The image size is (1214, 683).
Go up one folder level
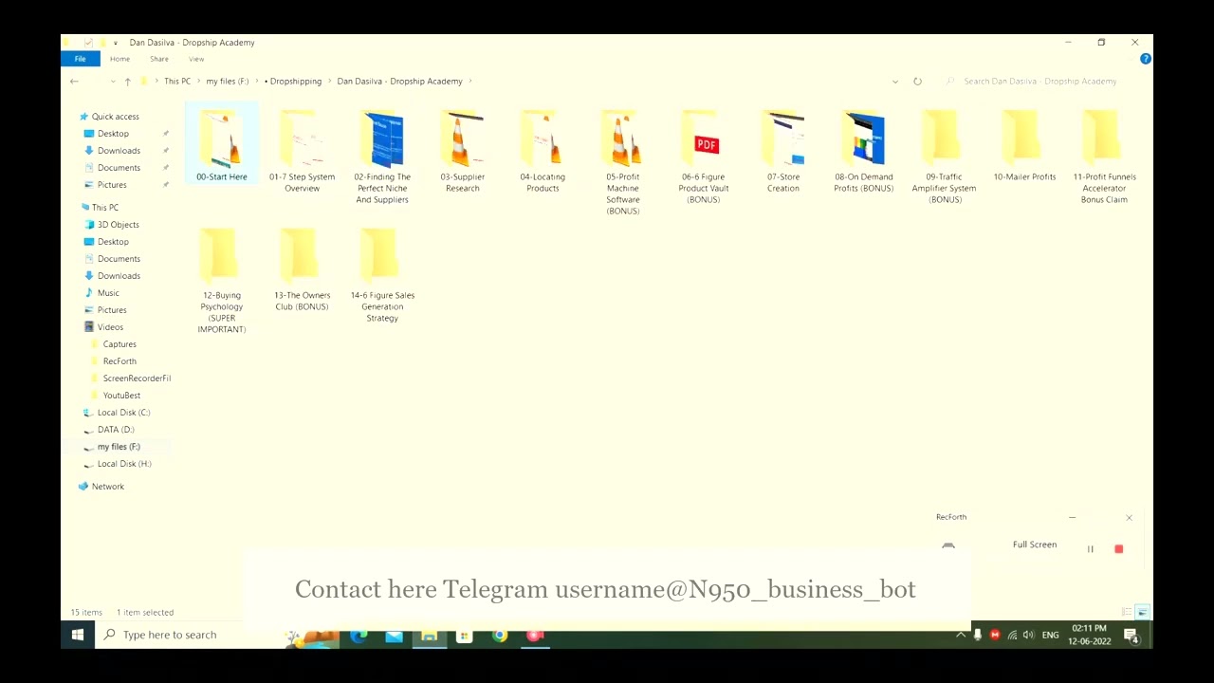tap(127, 82)
